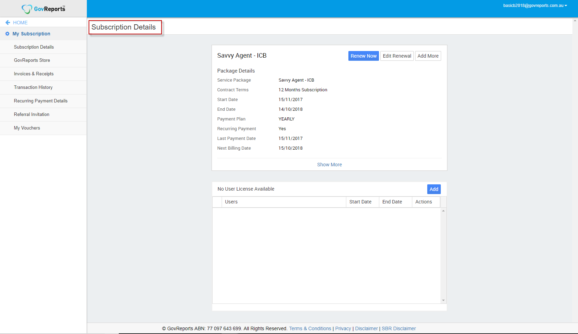The image size is (578, 334).
Task: Click the End Date value 14/10/2018
Action: pos(291,109)
